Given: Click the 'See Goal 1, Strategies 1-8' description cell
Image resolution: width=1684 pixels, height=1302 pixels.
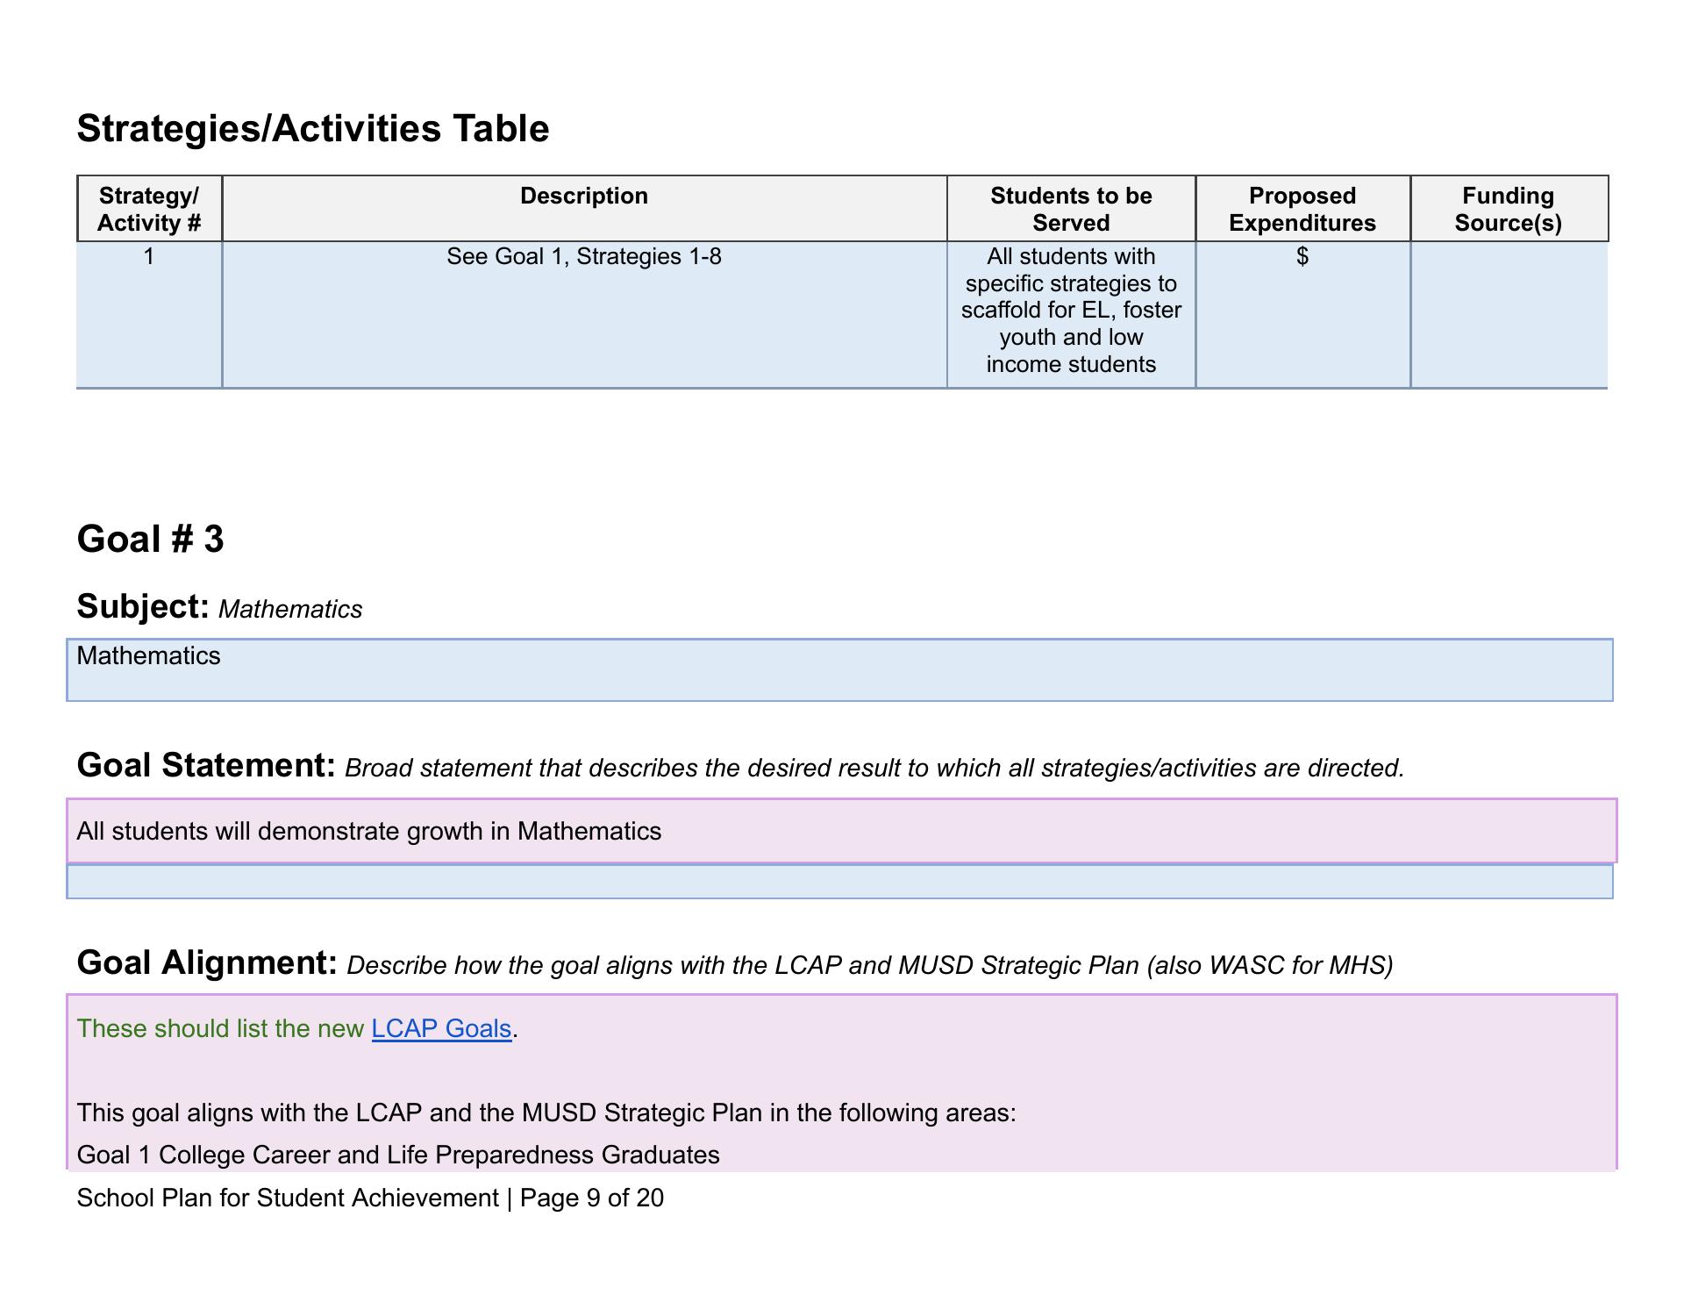Looking at the screenshot, I should (x=584, y=257).
